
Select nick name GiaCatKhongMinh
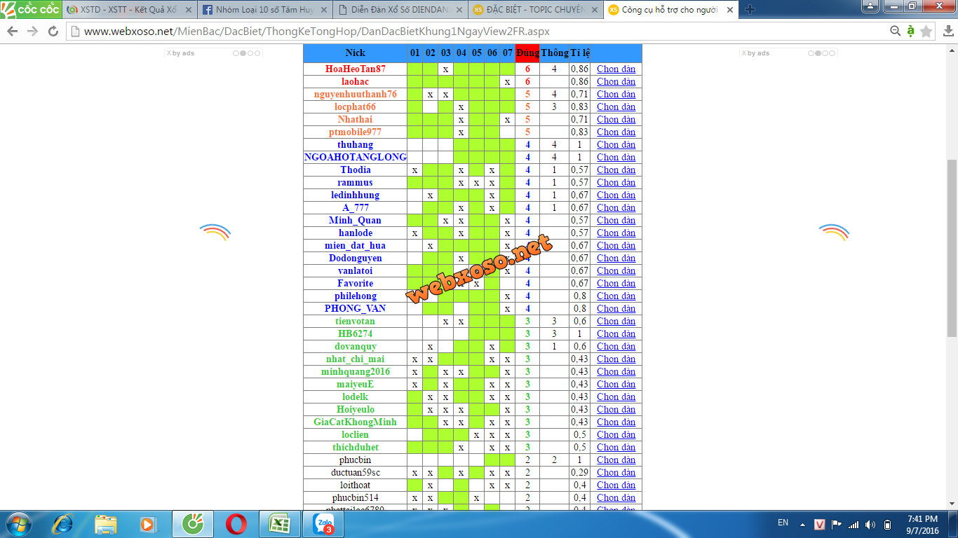355,422
